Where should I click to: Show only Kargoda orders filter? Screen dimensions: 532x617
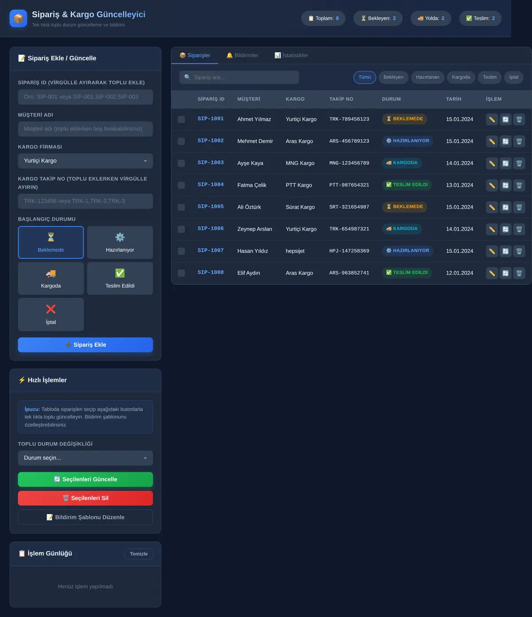[x=461, y=77]
